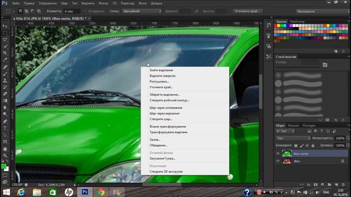The width and height of the screenshot is (351, 197).
Task: Switch to the Канали tab
Action: point(293,125)
